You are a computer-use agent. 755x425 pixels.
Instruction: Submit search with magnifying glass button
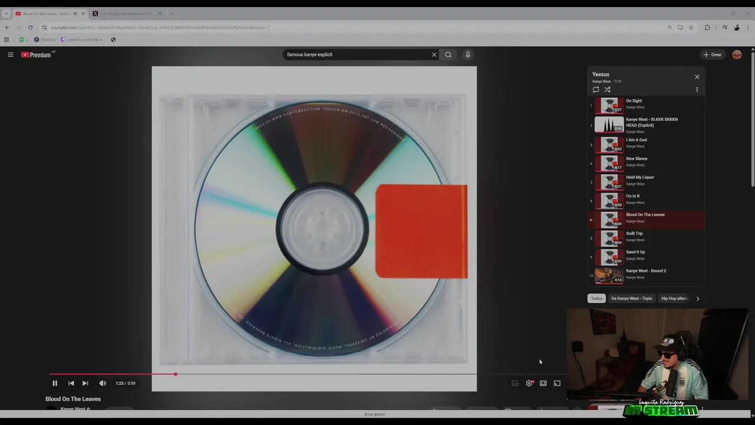click(448, 54)
